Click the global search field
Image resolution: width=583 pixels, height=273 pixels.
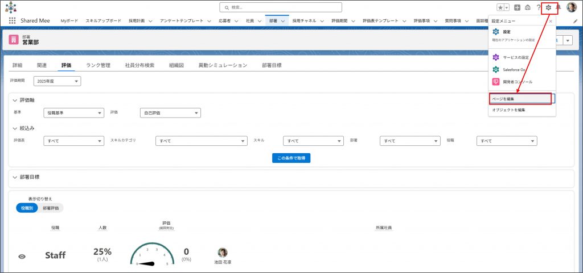point(281,7)
